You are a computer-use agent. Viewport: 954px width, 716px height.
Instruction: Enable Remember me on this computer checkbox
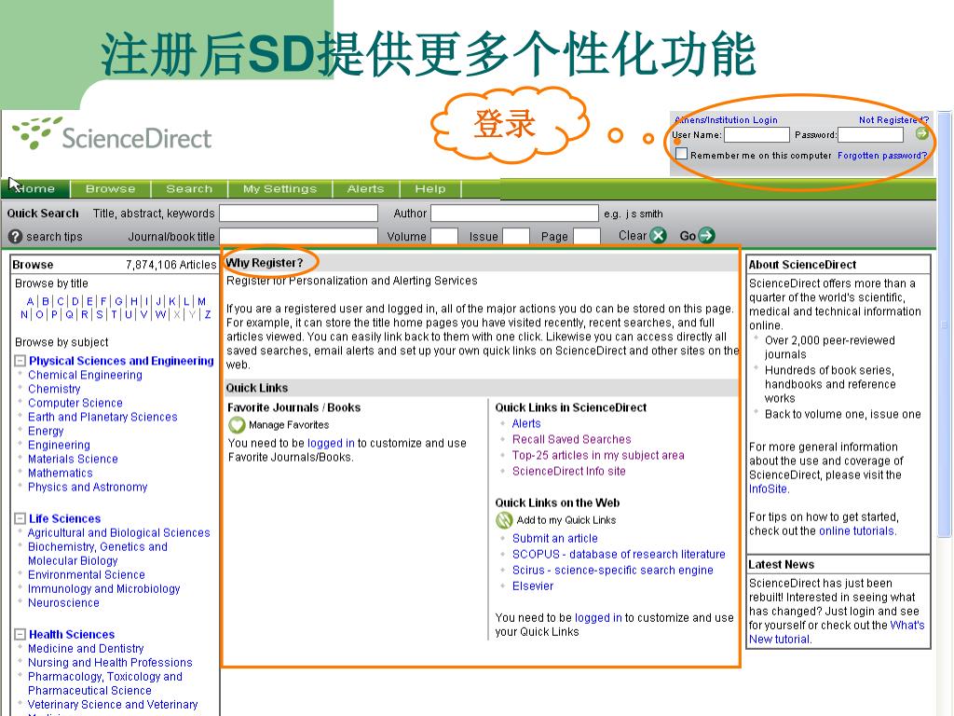pos(681,155)
